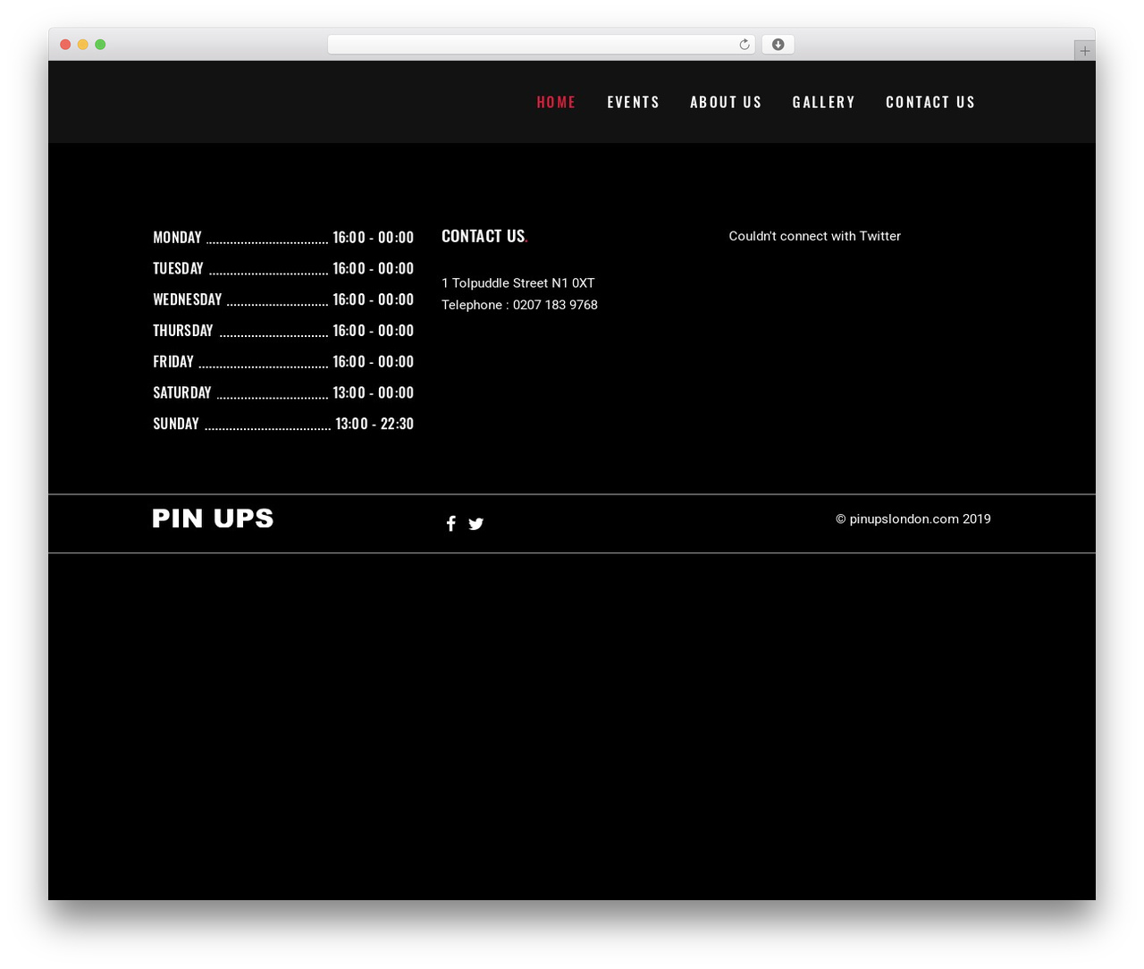The image size is (1144, 969).
Task: Focus the browser address bar
Action: (542, 45)
